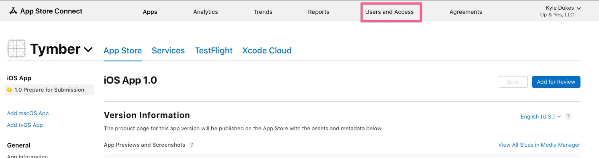
Task: Navigate to Reports
Action: 319,12
